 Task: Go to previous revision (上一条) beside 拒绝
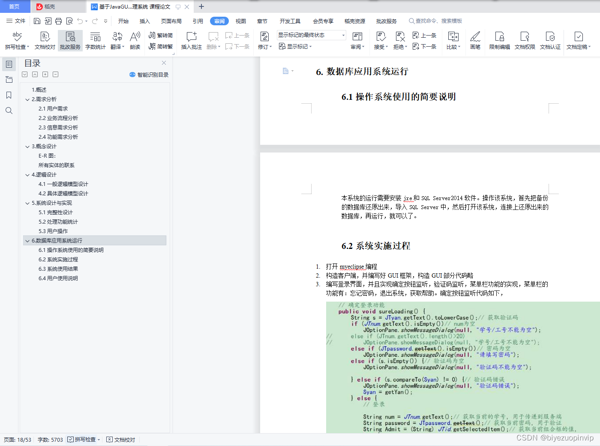424,36
